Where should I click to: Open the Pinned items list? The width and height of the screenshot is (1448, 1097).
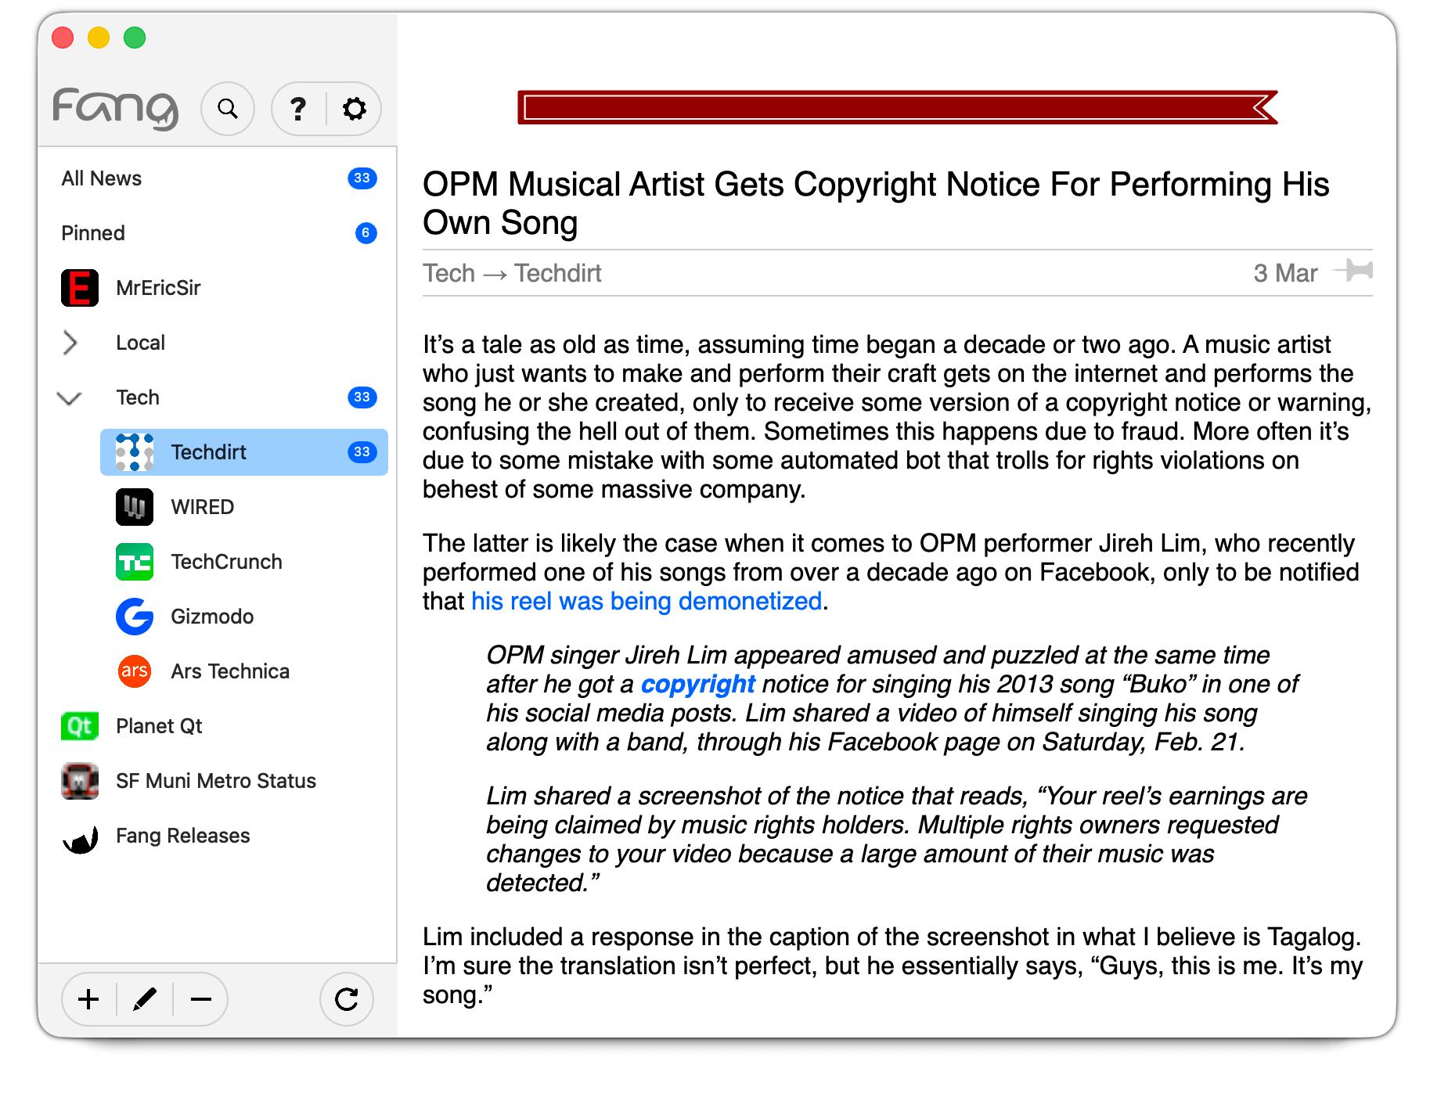click(93, 233)
